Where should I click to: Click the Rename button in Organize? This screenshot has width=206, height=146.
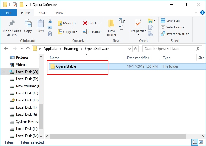coord(92,32)
